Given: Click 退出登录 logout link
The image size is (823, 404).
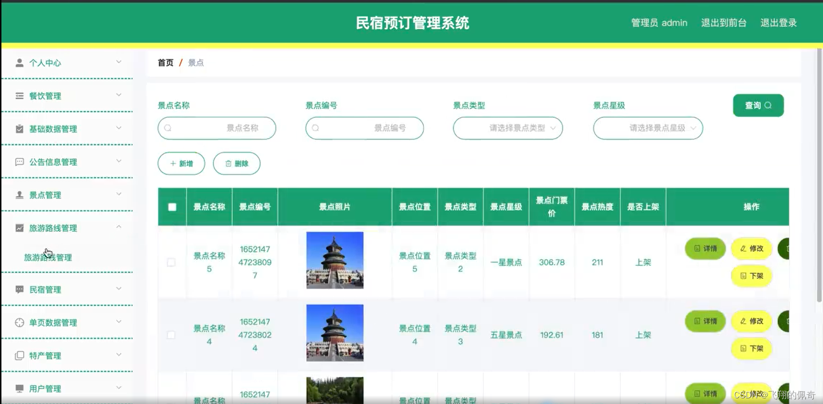Looking at the screenshot, I should coord(778,23).
